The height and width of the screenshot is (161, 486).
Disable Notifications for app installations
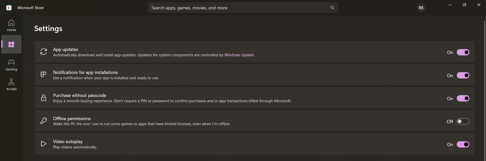point(463,75)
